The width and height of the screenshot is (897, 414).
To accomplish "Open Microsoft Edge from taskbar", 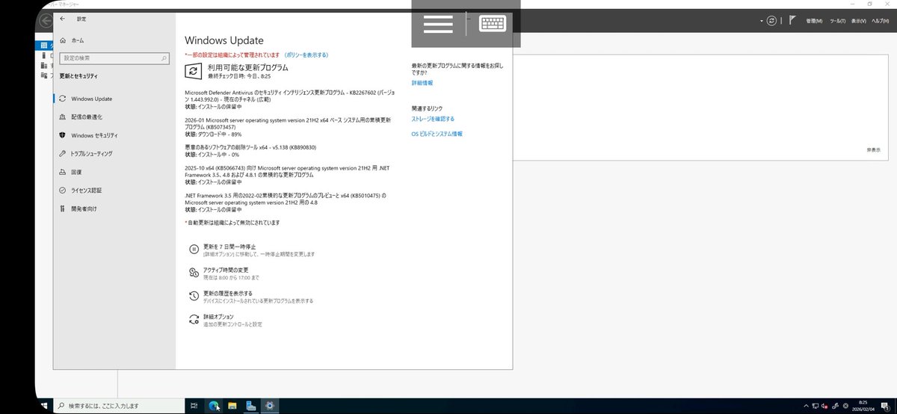I will 214,406.
